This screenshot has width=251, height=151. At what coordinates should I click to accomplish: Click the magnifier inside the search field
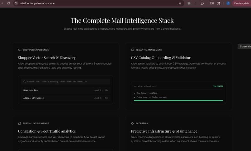pyautogui.click(x=25, y=82)
